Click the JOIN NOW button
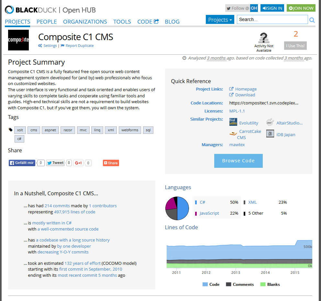This screenshot has width=321, height=301. pyautogui.click(x=301, y=8)
